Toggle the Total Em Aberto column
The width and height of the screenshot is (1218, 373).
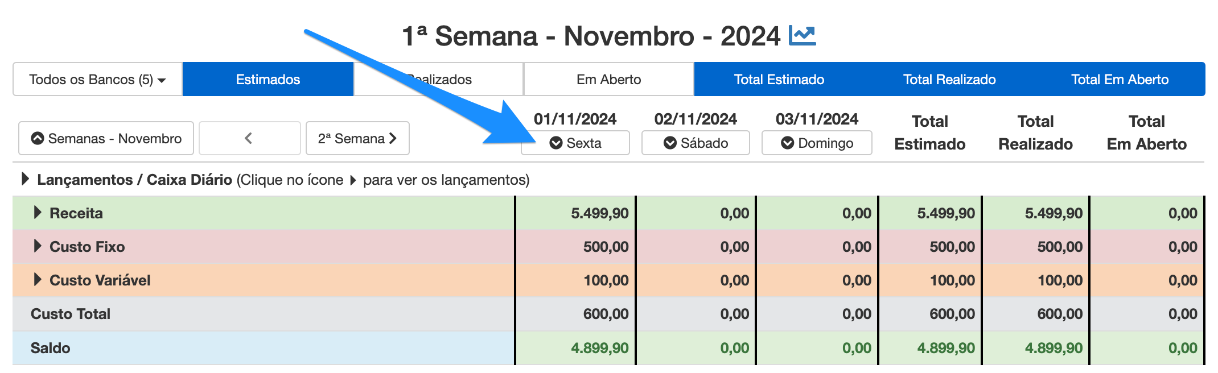(1120, 79)
